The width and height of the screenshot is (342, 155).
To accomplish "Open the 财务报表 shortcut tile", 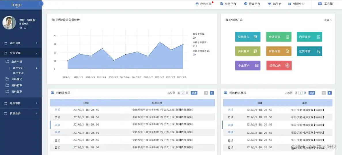I will (279, 51).
